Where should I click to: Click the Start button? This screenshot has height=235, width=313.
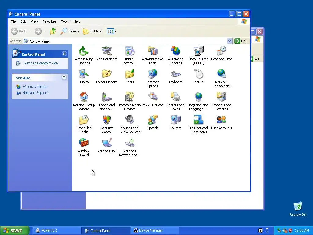(14, 230)
